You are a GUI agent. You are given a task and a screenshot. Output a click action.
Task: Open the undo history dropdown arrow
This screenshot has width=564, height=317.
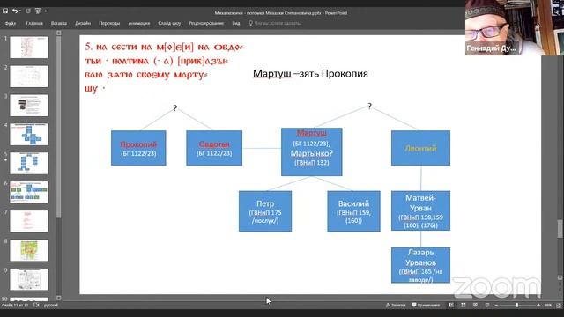19,11
